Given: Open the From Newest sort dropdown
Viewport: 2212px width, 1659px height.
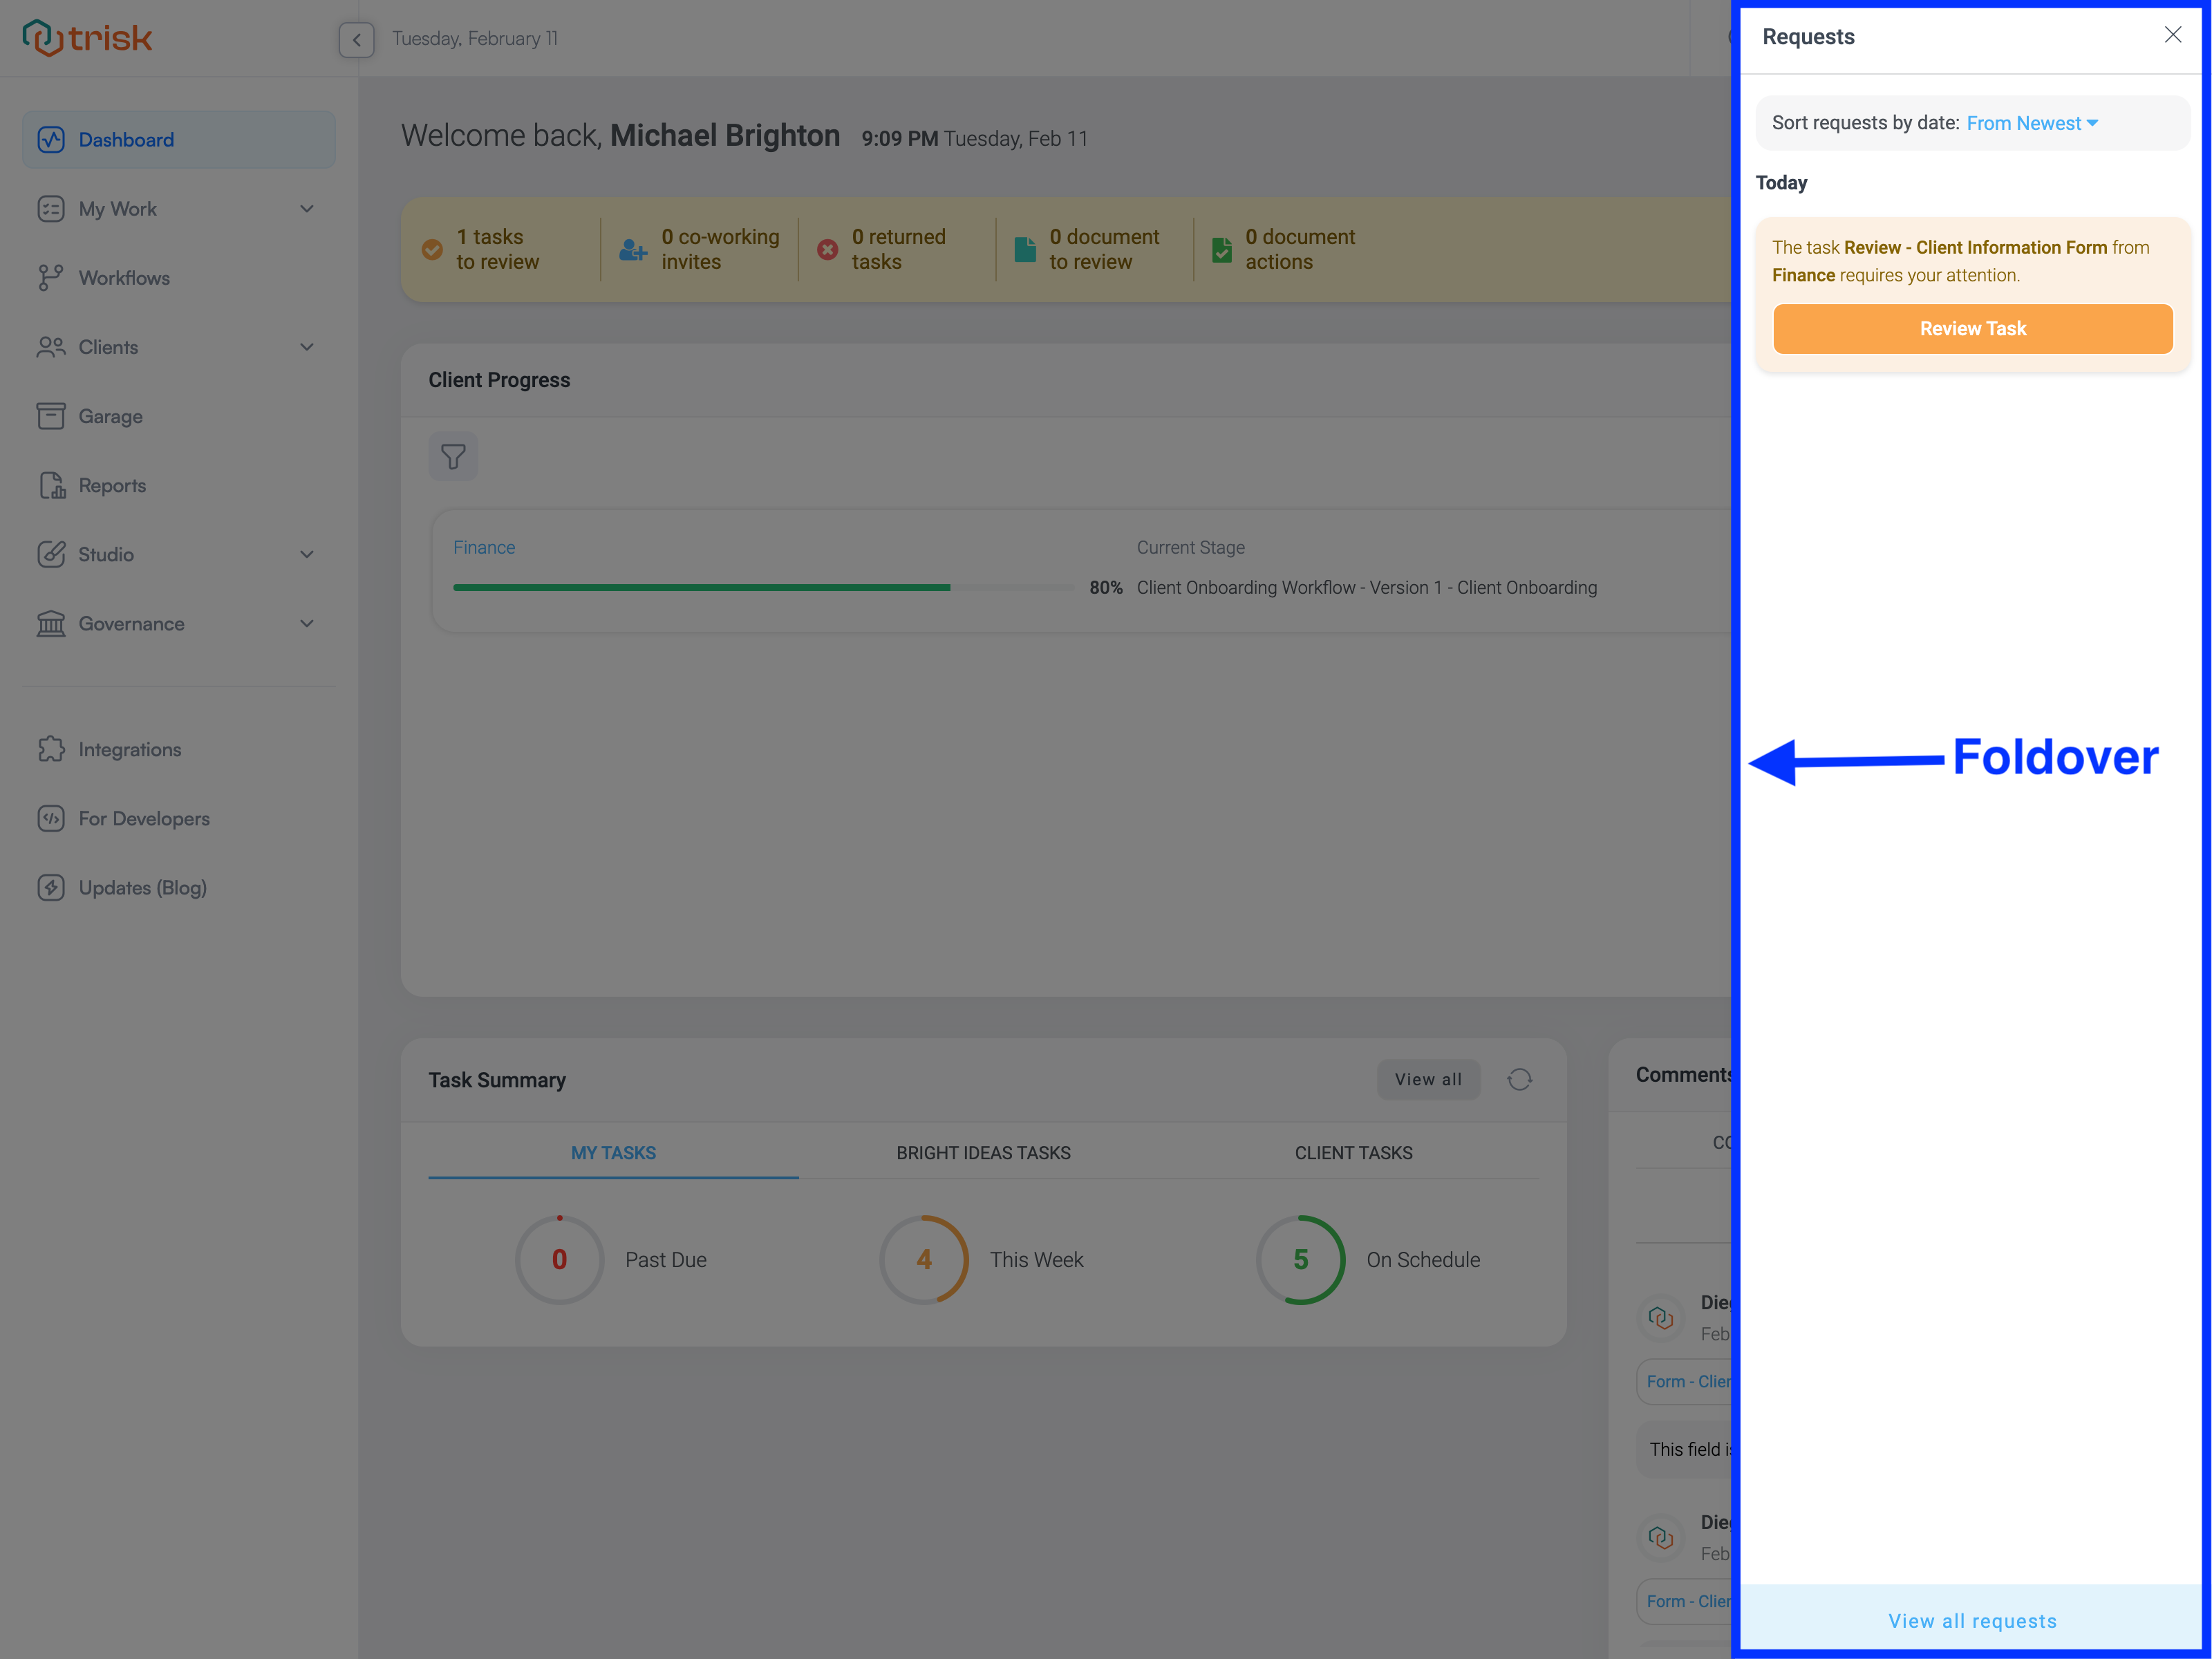Looking at the screenshot, I should pos(2031,123).
